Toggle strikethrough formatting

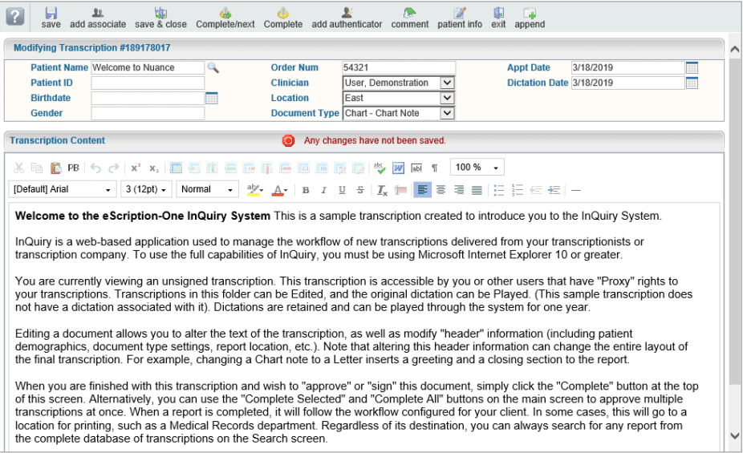pyautogui.click(x=360, y=190)
